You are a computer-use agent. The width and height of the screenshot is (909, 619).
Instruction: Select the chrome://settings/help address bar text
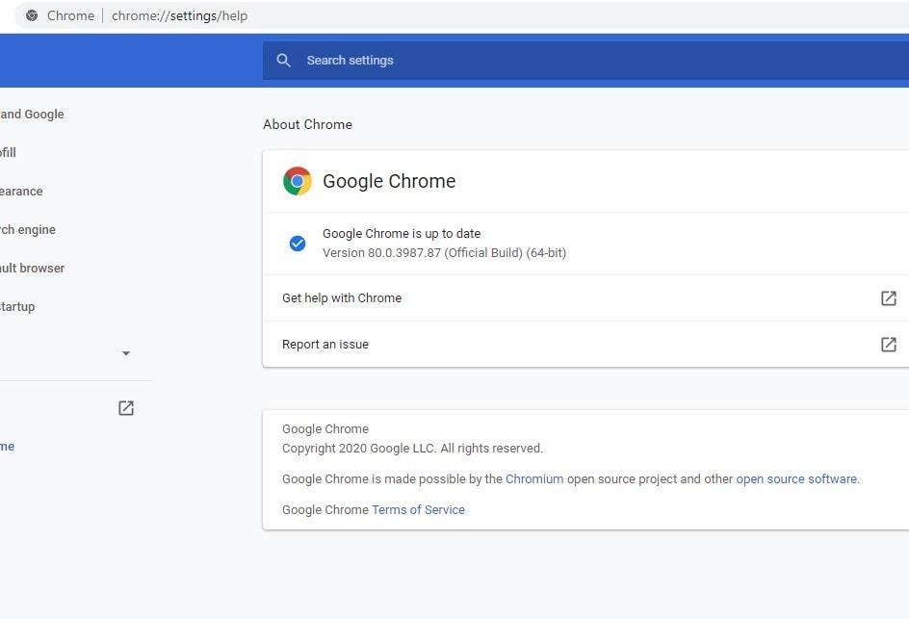(x=179, y=15)
